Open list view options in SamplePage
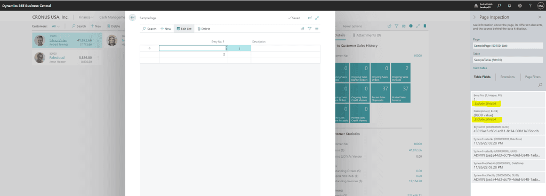The height and width of the screenshot is (196, 546). click(317, 29)
